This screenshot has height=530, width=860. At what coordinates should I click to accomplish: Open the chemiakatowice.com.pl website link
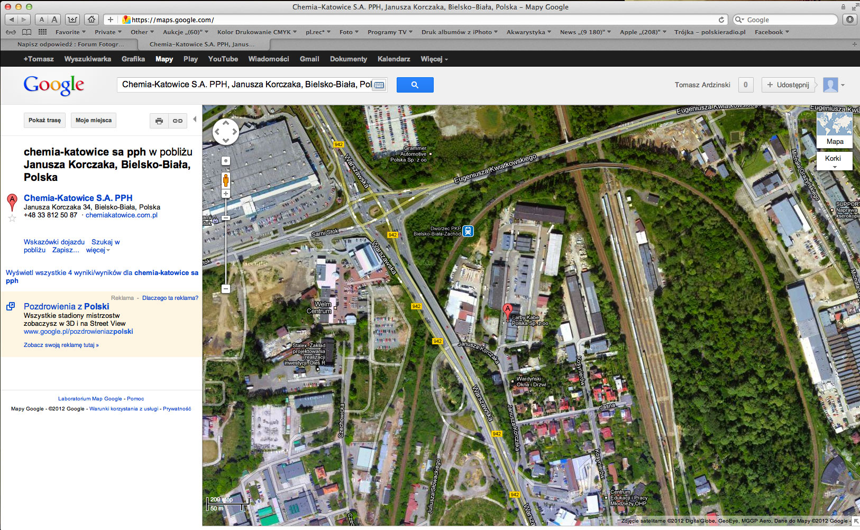(122, 215)
